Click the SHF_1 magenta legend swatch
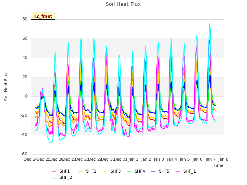This screenshot has height=185, width=247. click(x=178, y=172)
